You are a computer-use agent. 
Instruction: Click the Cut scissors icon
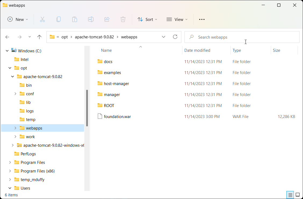click(42, 19)
